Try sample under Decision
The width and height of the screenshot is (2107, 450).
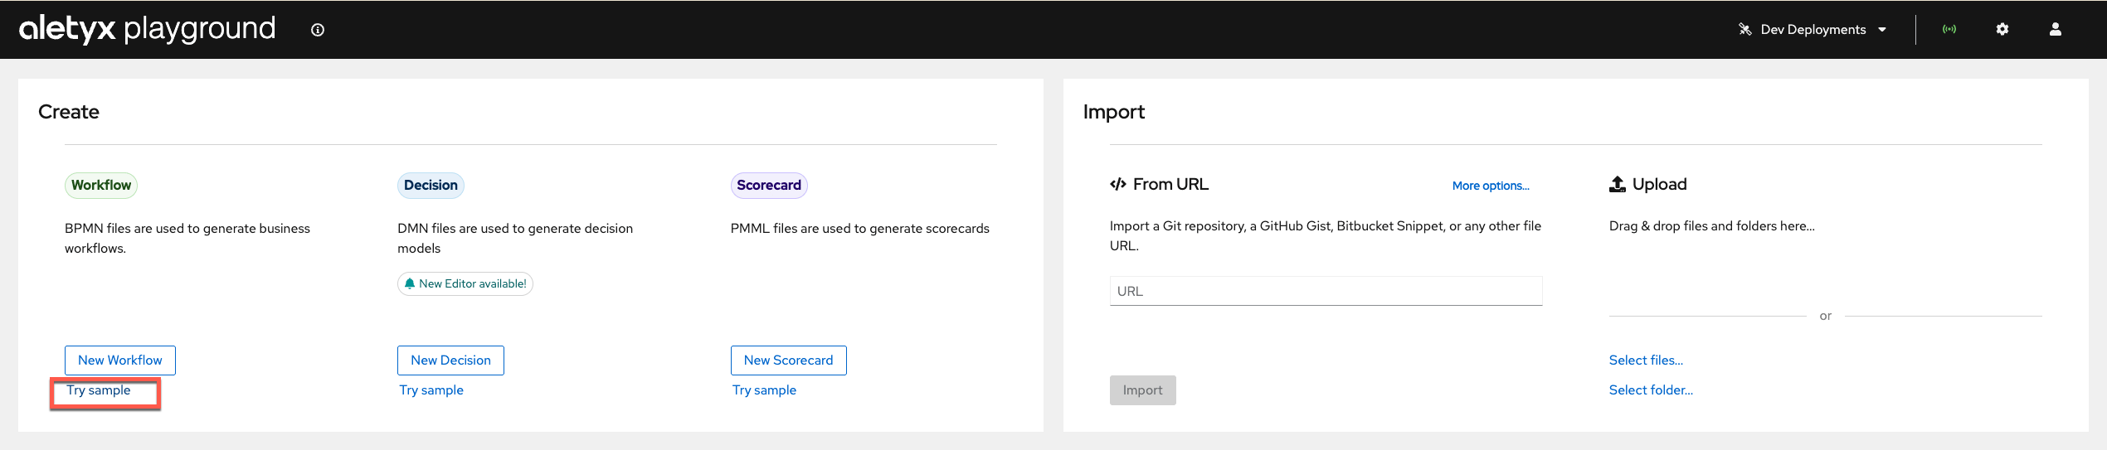[x=431, y=390]
